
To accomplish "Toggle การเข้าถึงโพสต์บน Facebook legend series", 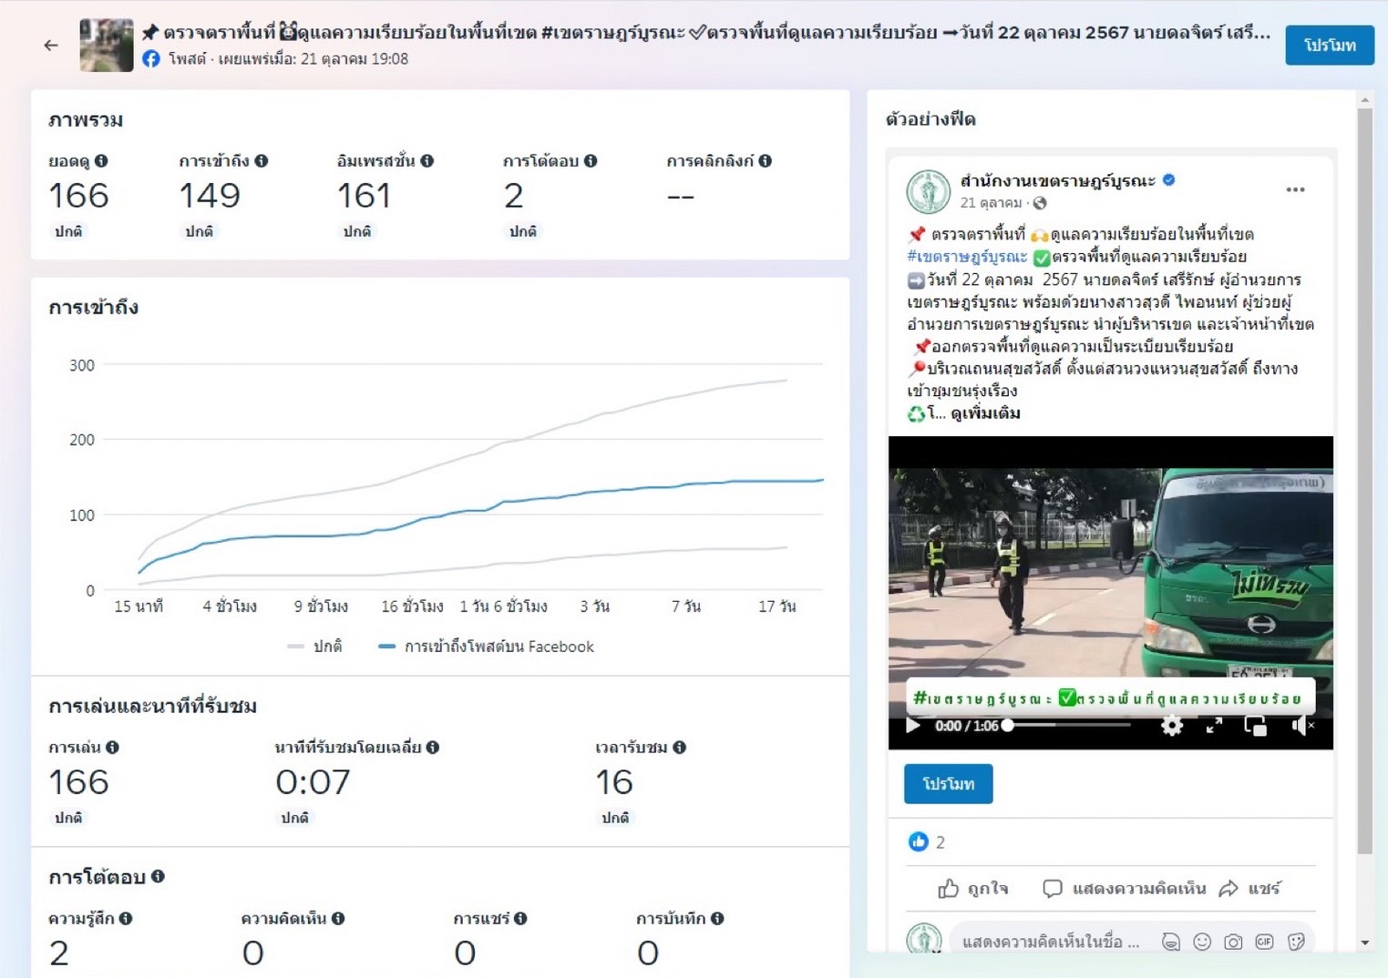I will (x=487, y=647).
